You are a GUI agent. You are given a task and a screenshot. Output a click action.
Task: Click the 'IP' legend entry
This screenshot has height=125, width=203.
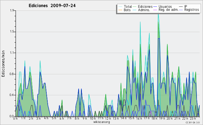(x=186, y=6)
